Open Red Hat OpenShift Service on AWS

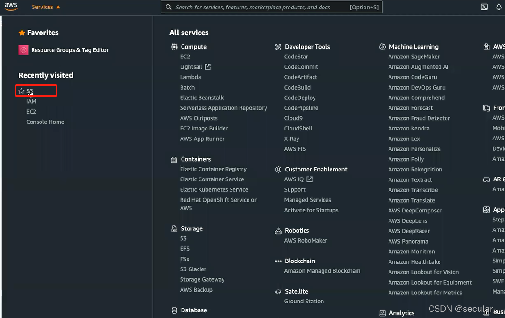219,204
